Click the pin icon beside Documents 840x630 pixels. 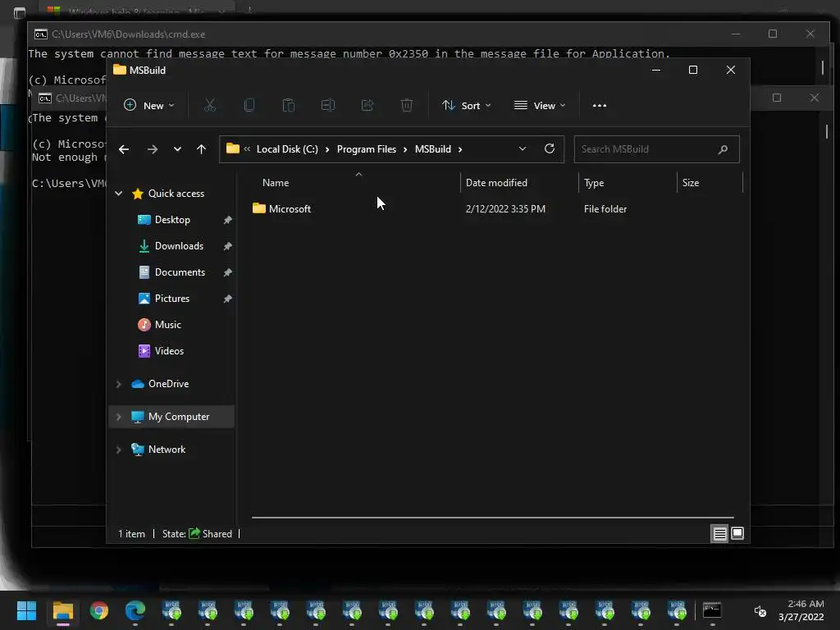(228, 272)
